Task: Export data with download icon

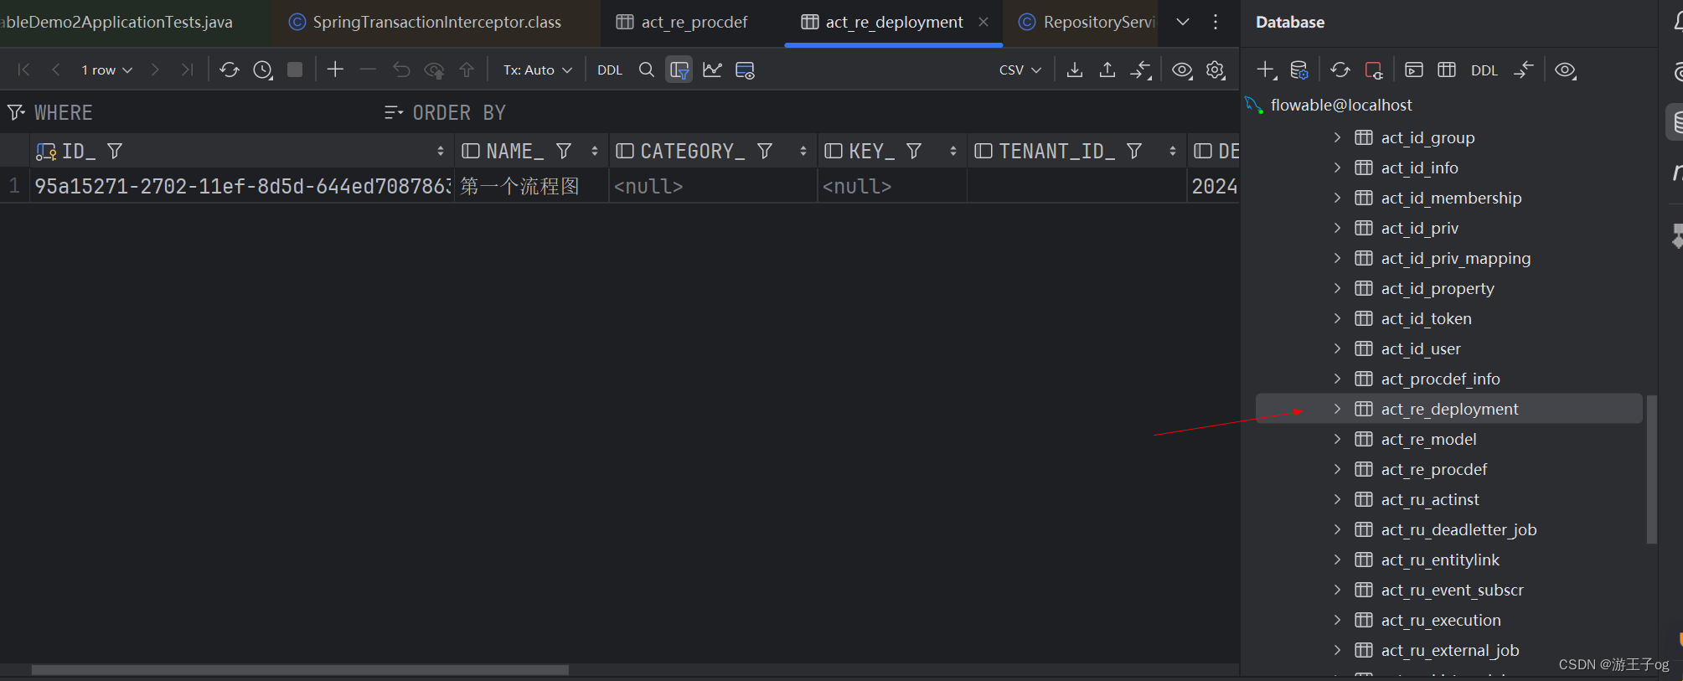Action: tap(1074, 70)
